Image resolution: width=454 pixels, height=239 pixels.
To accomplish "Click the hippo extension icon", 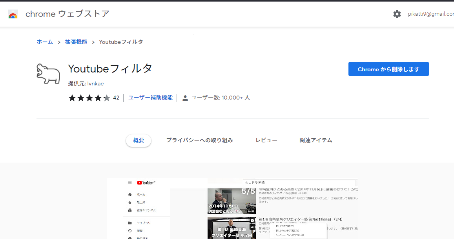I will [x=48, y=74].
